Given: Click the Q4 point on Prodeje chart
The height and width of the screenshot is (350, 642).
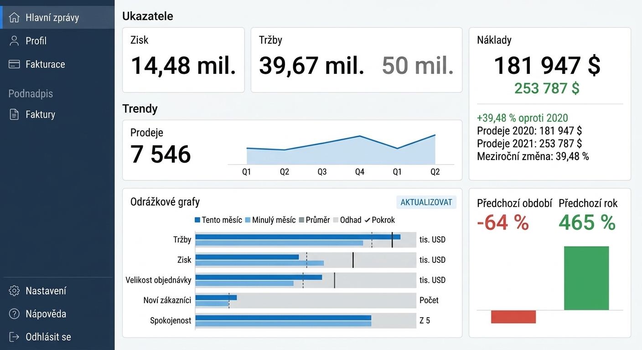Looking at the screenshot, I should click(360, 136).
